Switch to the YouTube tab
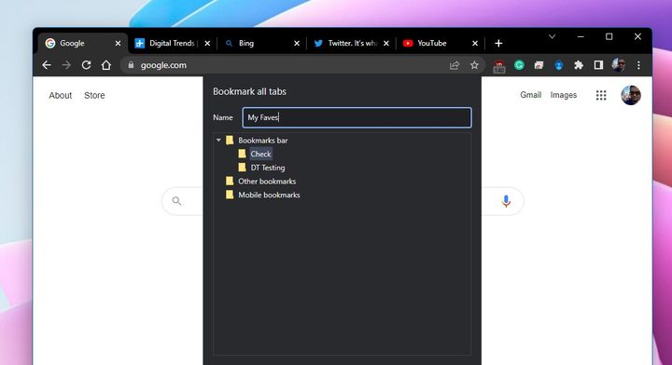Viewport: 672px width, 365px height. click(x=441, y=43)
